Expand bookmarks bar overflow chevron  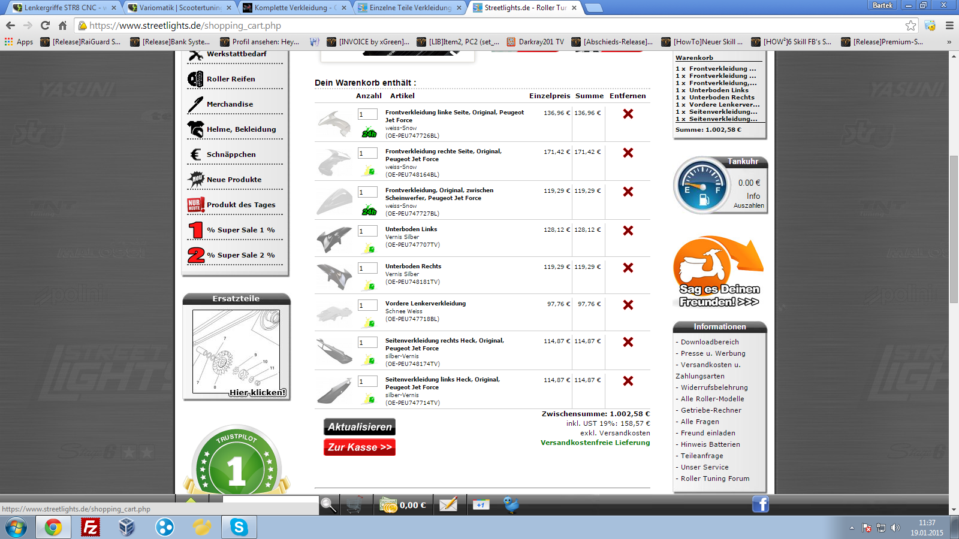[949, 42]
